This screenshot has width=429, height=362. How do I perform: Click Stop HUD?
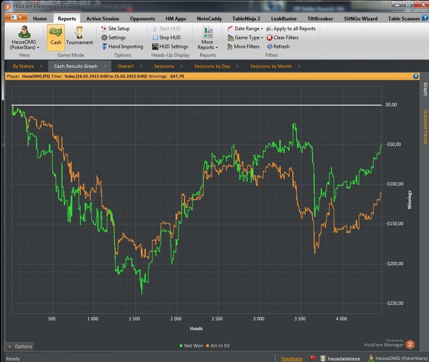coord(167,37)
